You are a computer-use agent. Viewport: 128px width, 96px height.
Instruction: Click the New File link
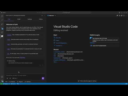click(x=58, y=38)
